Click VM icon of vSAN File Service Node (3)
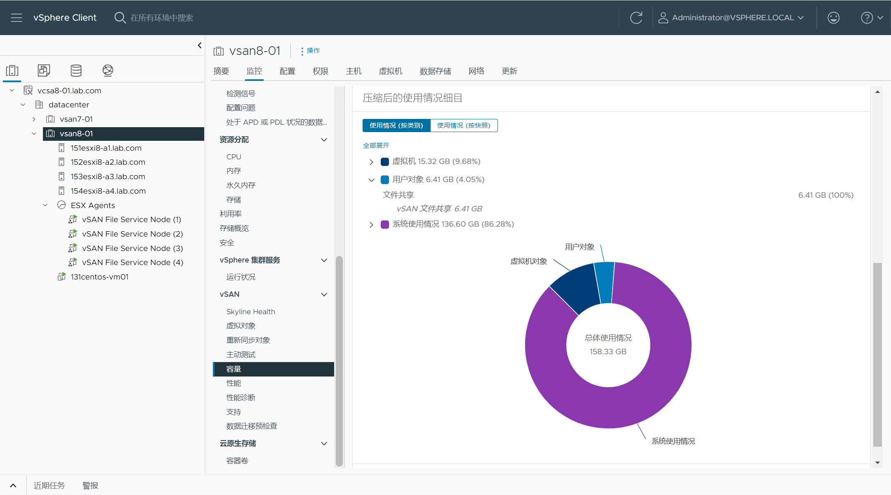The image size is (891, 495). [73, 248]
